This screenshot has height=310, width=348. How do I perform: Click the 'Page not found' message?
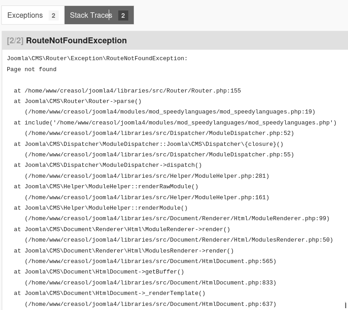[x=31, y=69]
